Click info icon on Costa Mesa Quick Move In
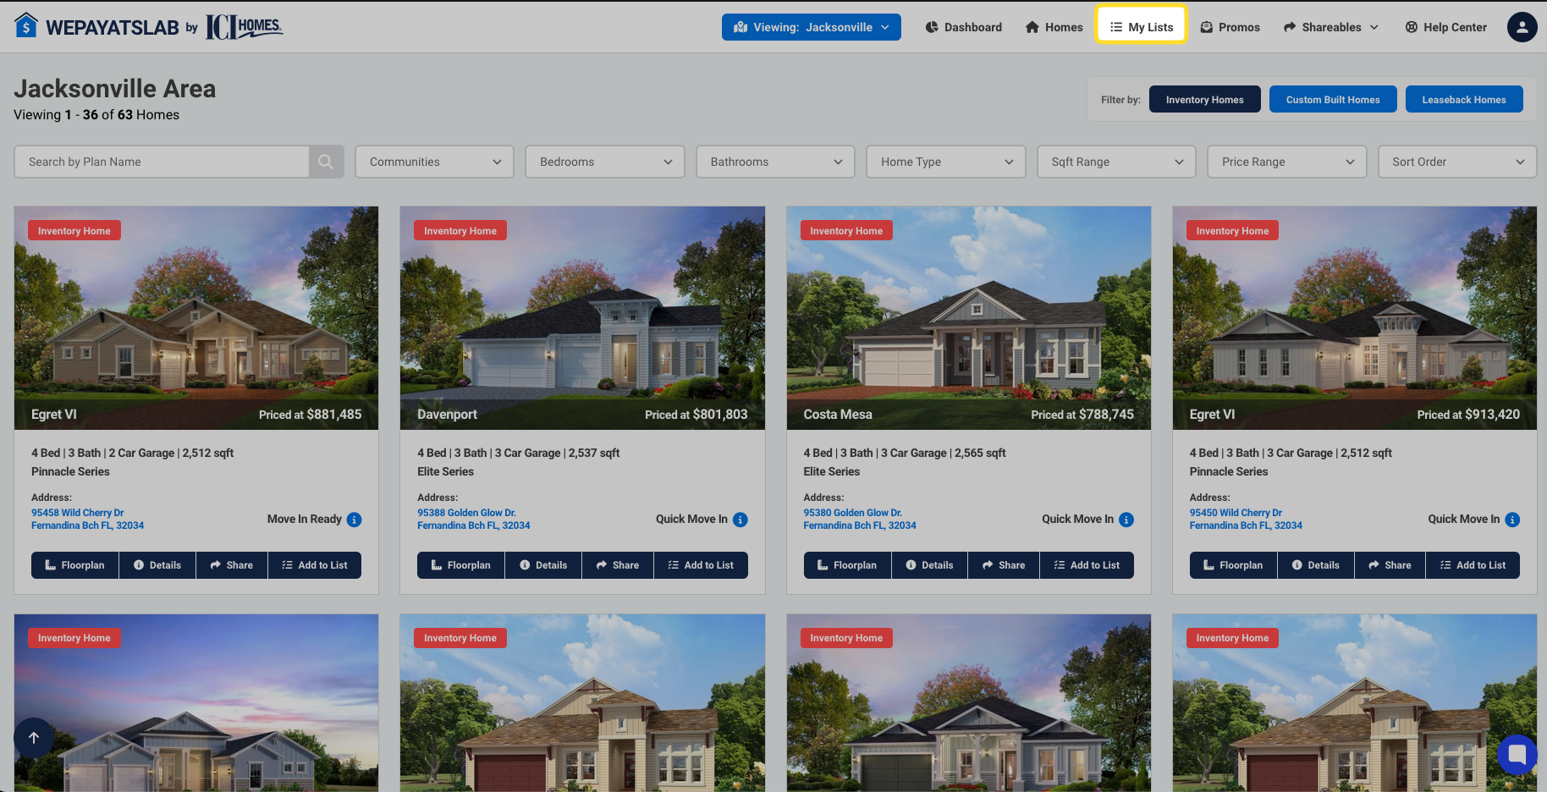1547x792 pixels. (x=1126, y=520)
